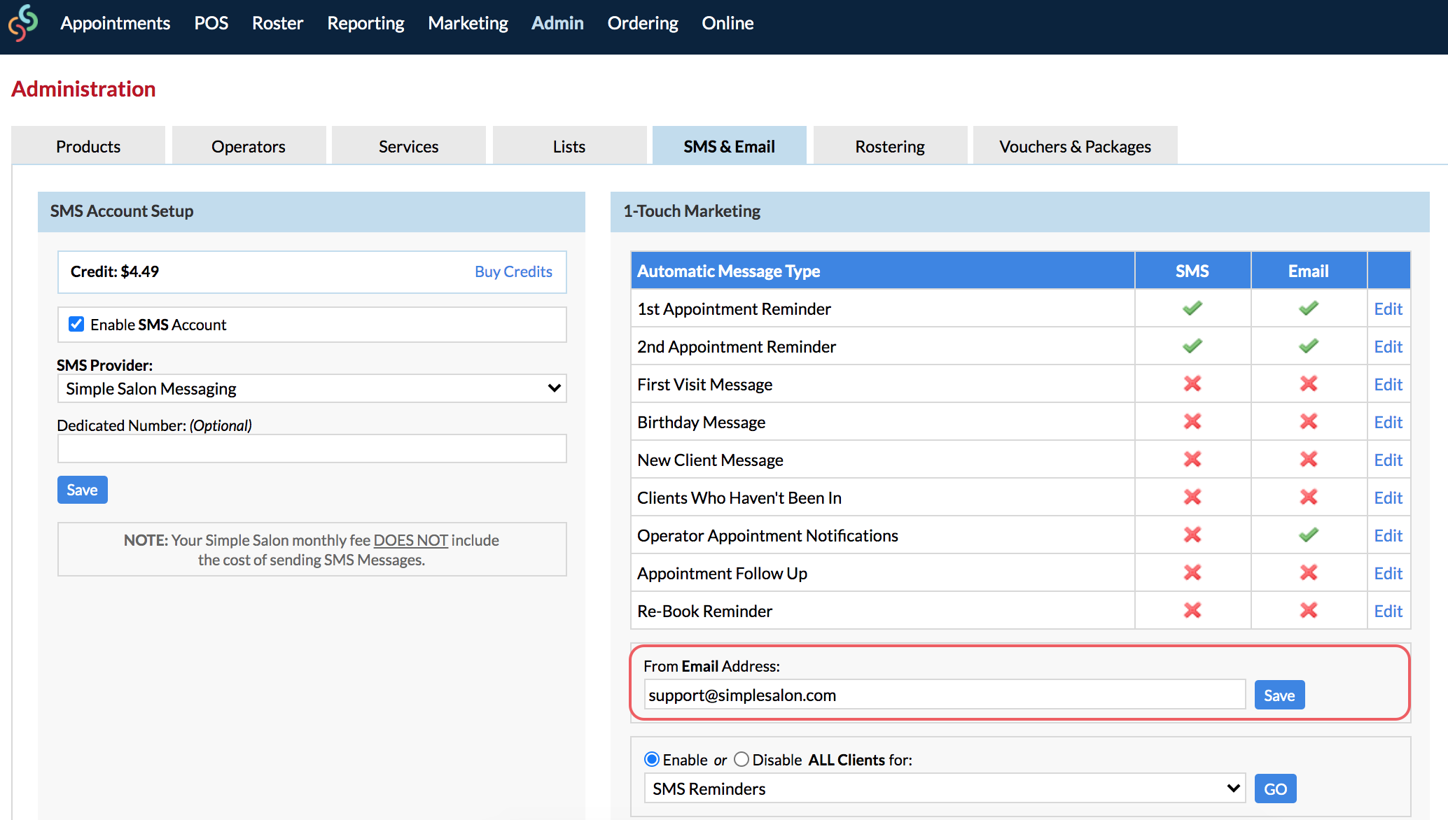Open the Roster menu
The image size is (1448, 820).
pyautogui.click(x=277, y=23)
